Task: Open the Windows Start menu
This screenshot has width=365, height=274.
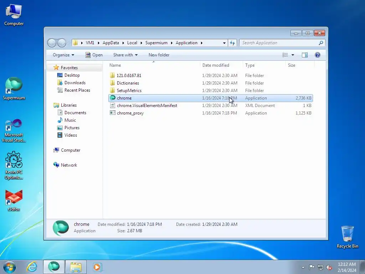Action: tap(10, 267)
